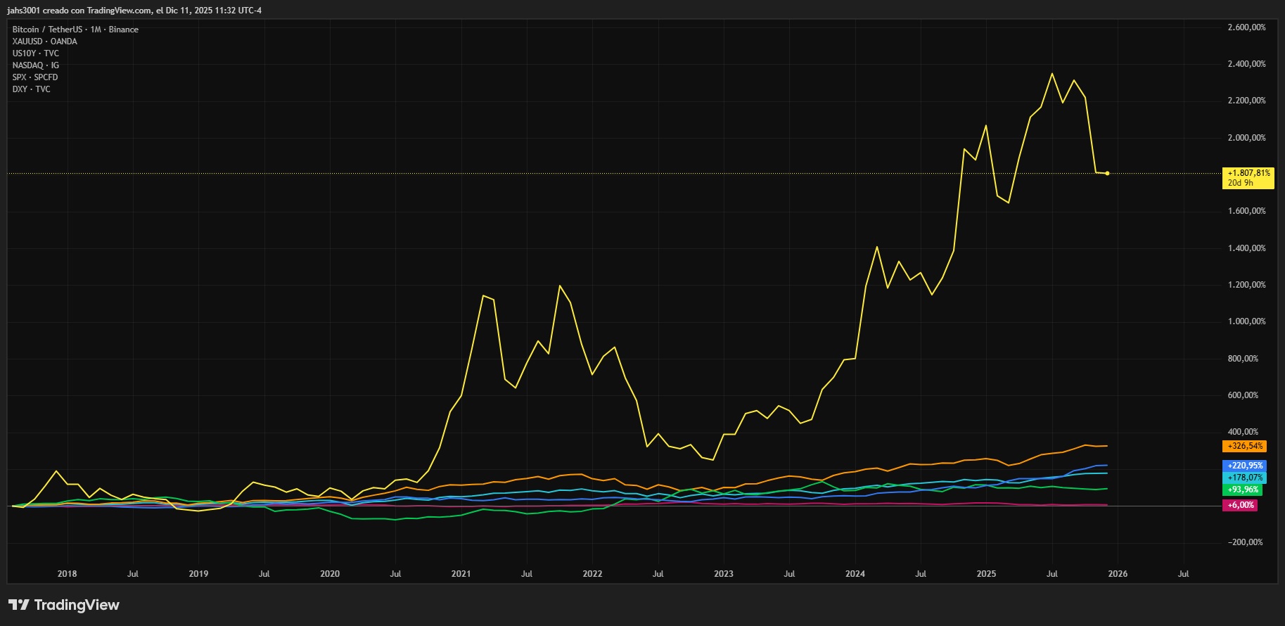Click the US10Y · TVC legend entry
Image resolution: width=1285 pixels, height=626 pixels.
click(x=35, y=53)
